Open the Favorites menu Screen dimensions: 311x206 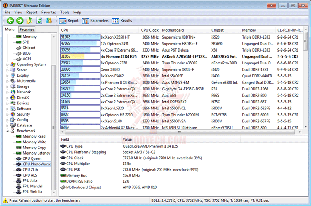[48, 12]
